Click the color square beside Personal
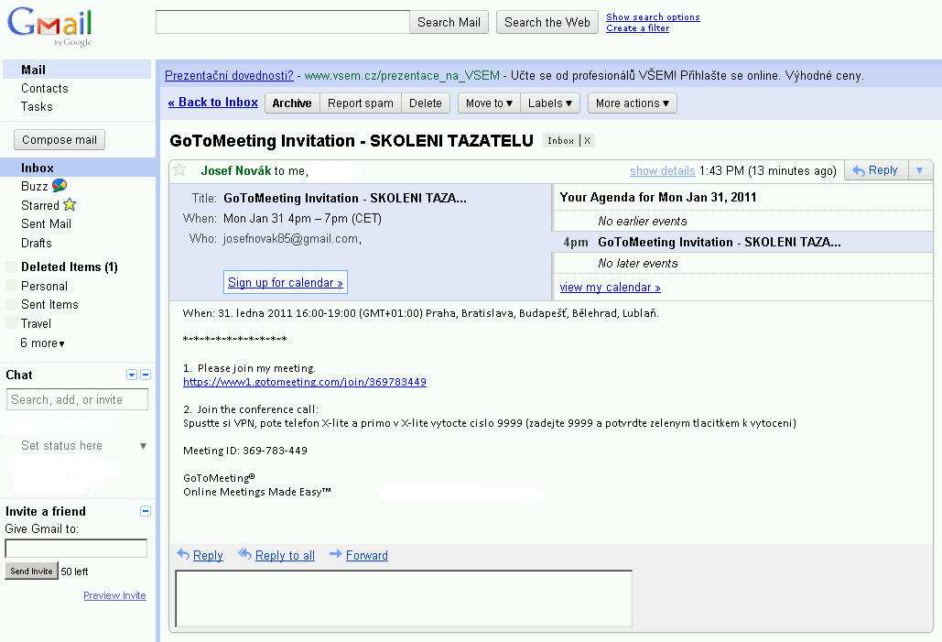This screenshot has height=642, width=942. pyautogui.click(x=11, y=286)
